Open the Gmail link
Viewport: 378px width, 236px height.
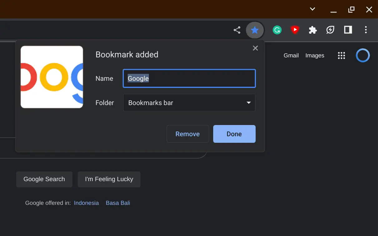(x=291, y=55)
